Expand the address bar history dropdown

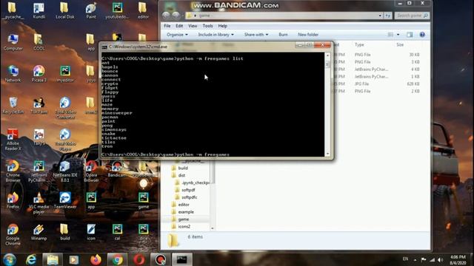(x=380, y=16)
